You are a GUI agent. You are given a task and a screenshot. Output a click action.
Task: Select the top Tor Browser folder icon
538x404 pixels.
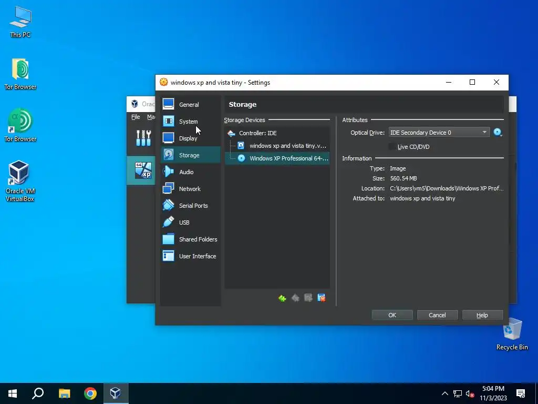point(20,74)
